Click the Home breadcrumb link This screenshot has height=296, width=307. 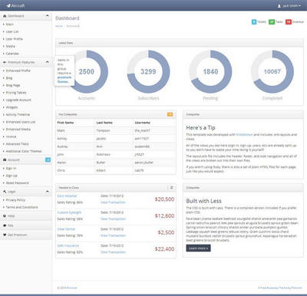pyautogui.click(x=59, y=26)
